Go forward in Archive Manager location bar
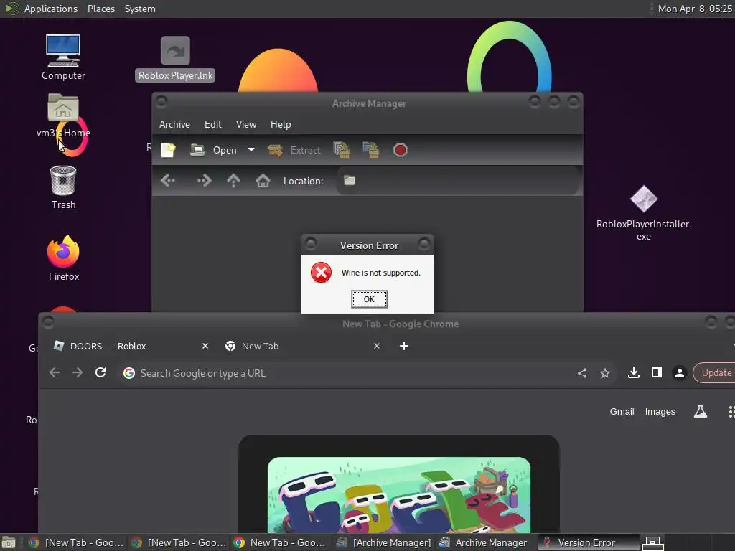This screenshot has width=735, height=551. tap(205, 180)
